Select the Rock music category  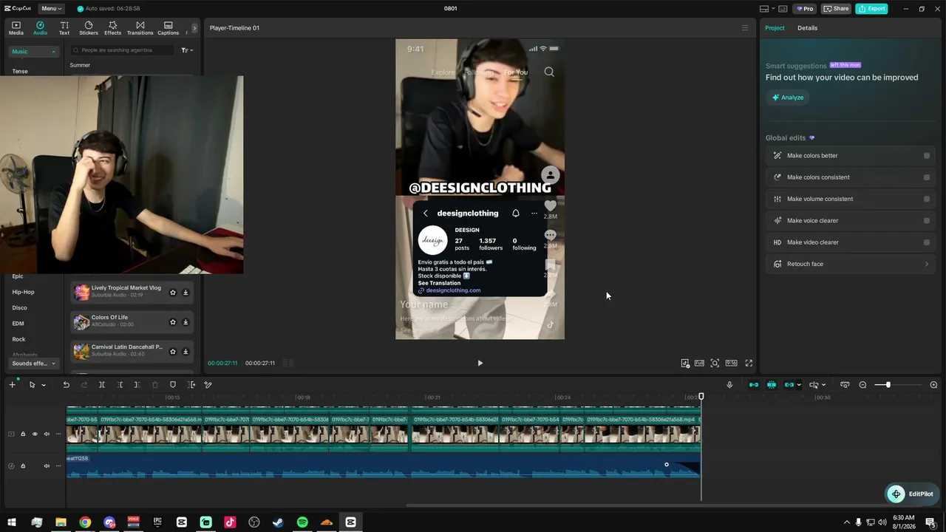(18, 339)
